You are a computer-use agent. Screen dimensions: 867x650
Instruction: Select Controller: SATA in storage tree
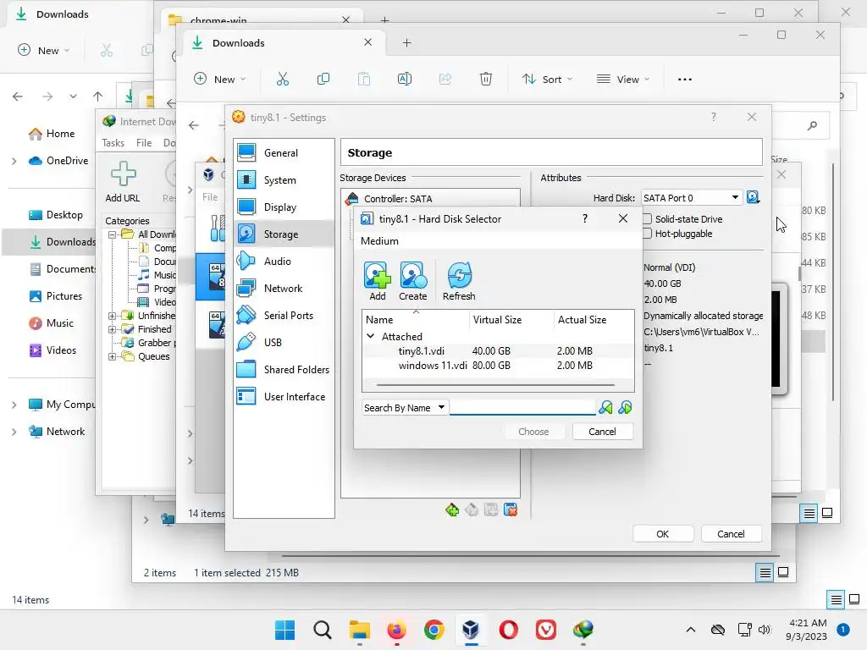tap(431, 198)
